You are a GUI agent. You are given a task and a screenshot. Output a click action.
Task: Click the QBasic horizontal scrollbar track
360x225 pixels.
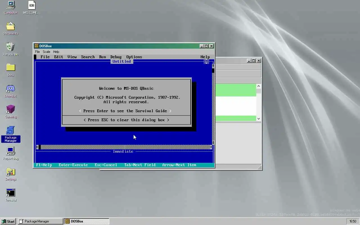coord(125,147)
